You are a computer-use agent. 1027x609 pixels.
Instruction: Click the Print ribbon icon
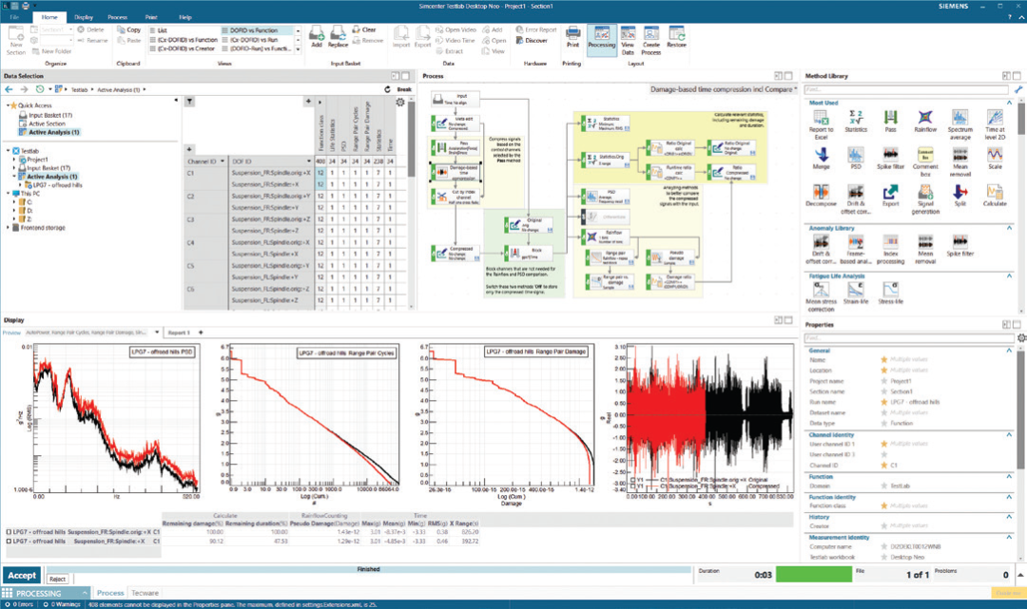[573, 37]
